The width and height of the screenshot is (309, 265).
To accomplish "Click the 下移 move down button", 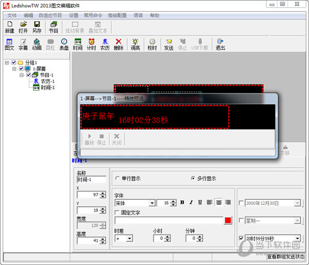I will [285, 150].
